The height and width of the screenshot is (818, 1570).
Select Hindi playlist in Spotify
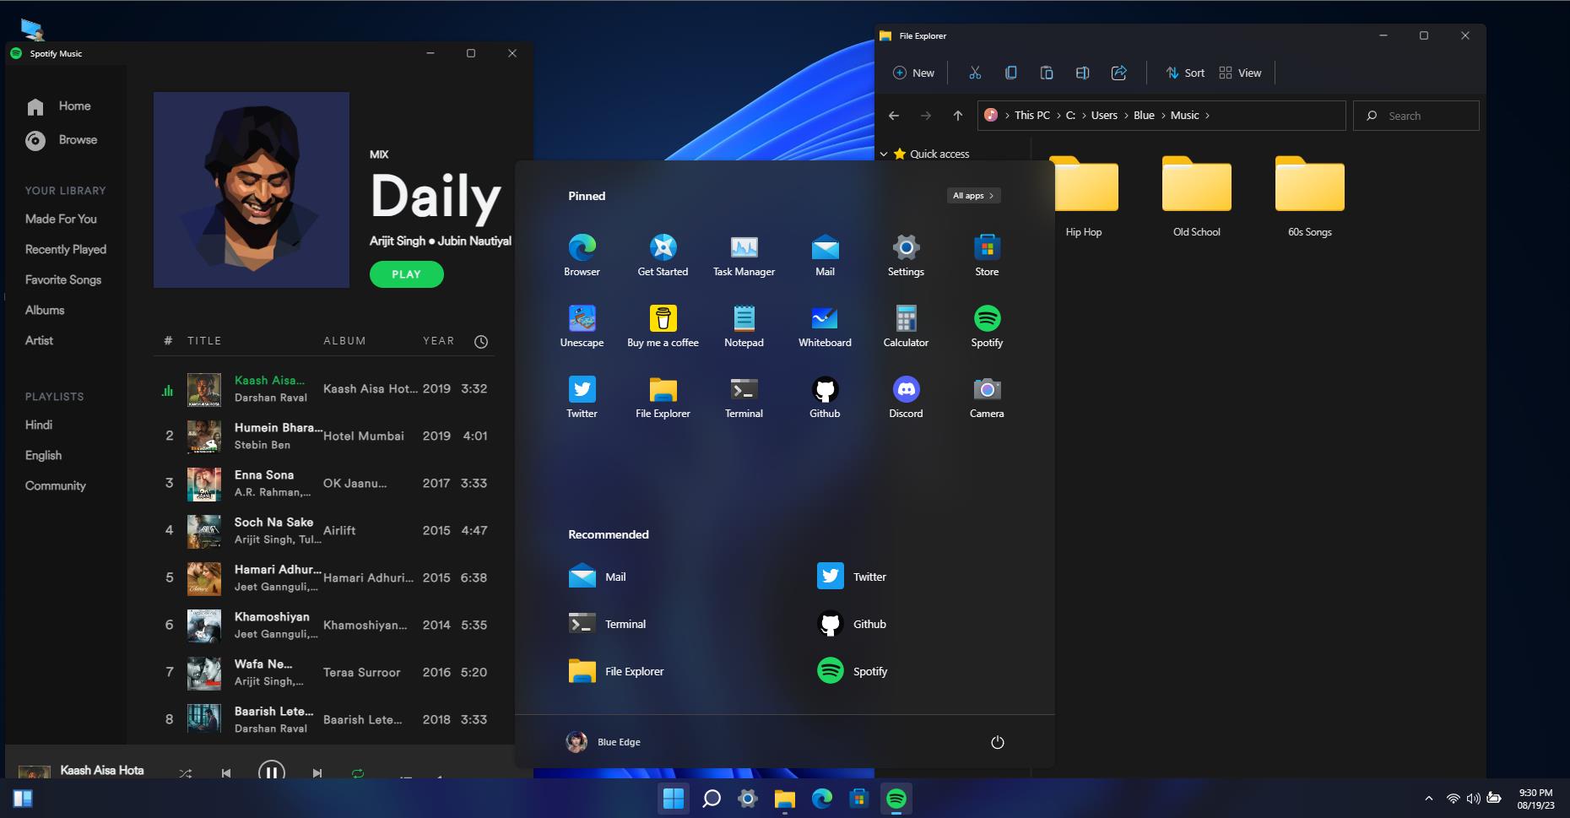[x=39, y=425]
